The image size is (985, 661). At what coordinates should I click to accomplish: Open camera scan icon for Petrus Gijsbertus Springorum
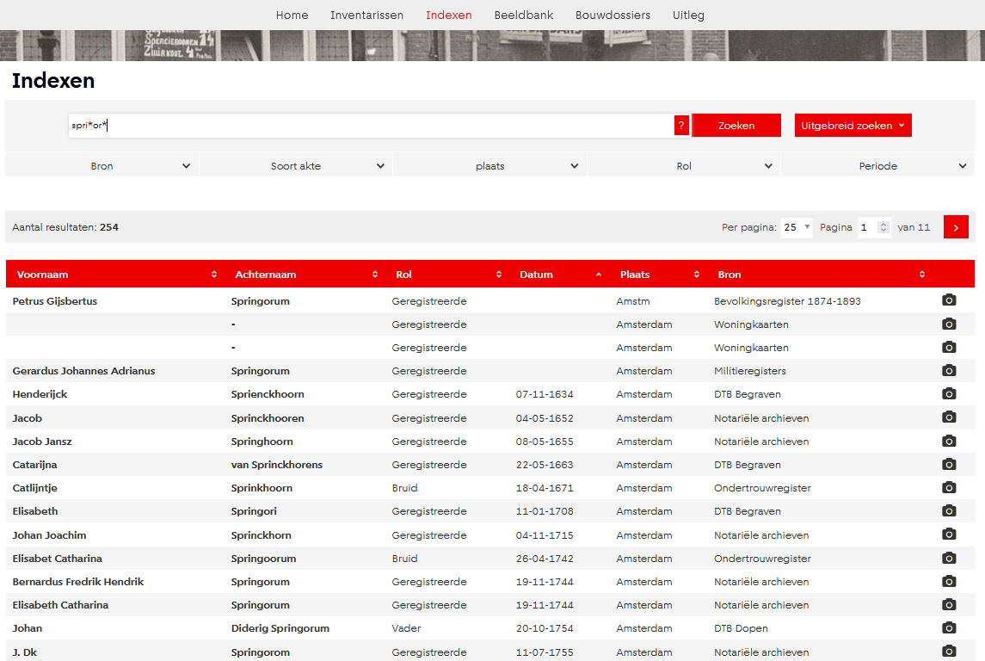pyautogui.click(x=949, y=300)
